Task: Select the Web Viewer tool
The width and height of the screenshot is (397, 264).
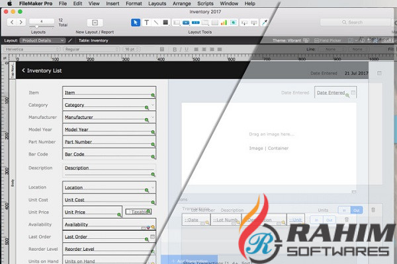Action: point(234,22)
